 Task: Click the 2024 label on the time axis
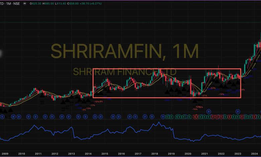point(254,154)
